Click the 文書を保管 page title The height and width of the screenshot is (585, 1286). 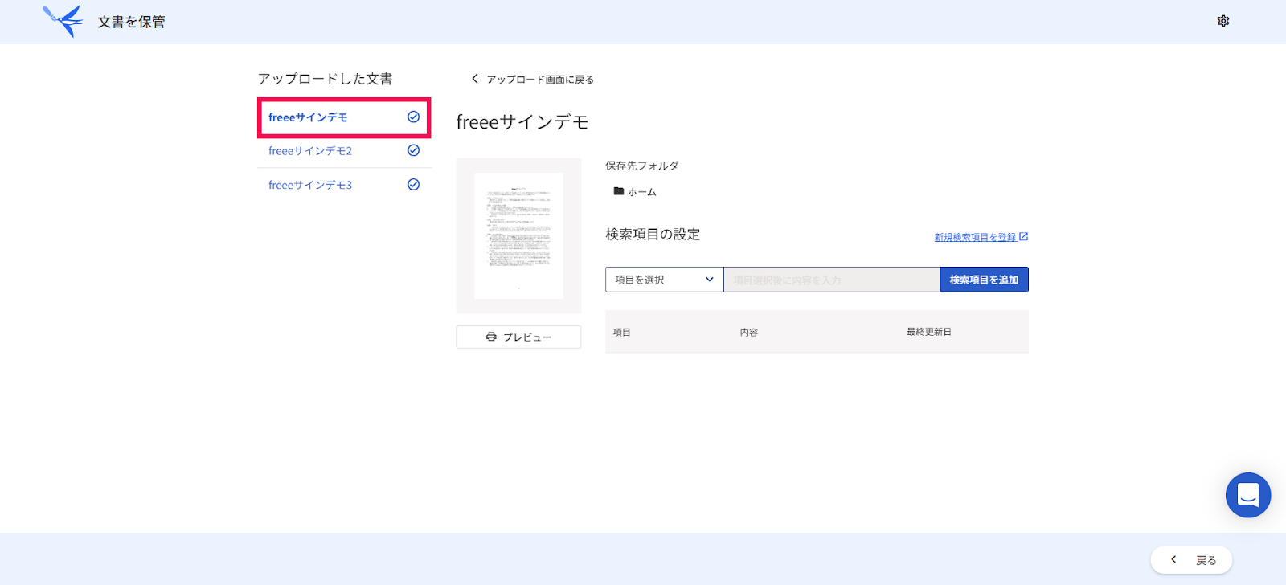click(x=132, y=22)
